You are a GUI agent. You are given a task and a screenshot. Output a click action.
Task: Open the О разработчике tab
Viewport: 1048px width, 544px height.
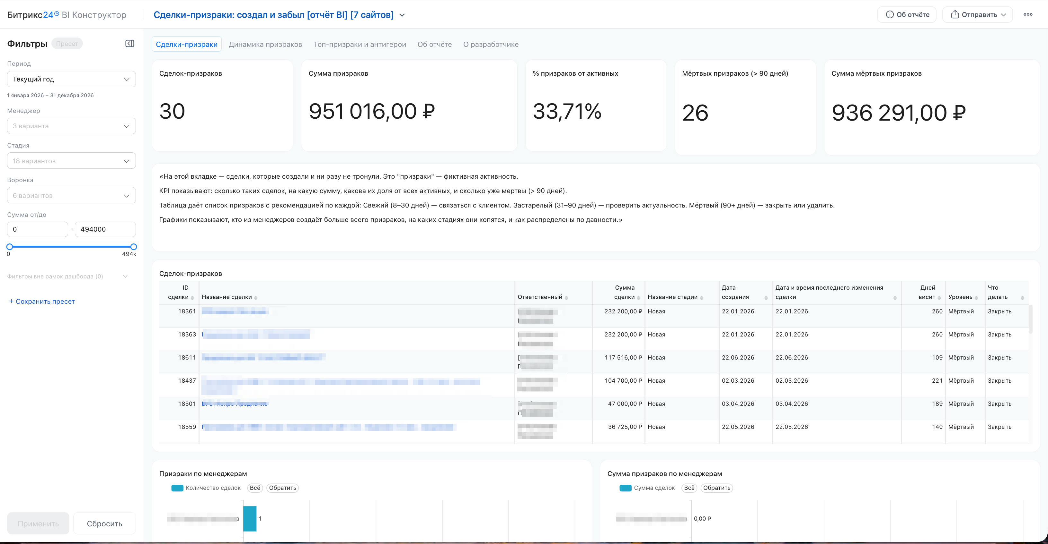[x=491, y=44]
